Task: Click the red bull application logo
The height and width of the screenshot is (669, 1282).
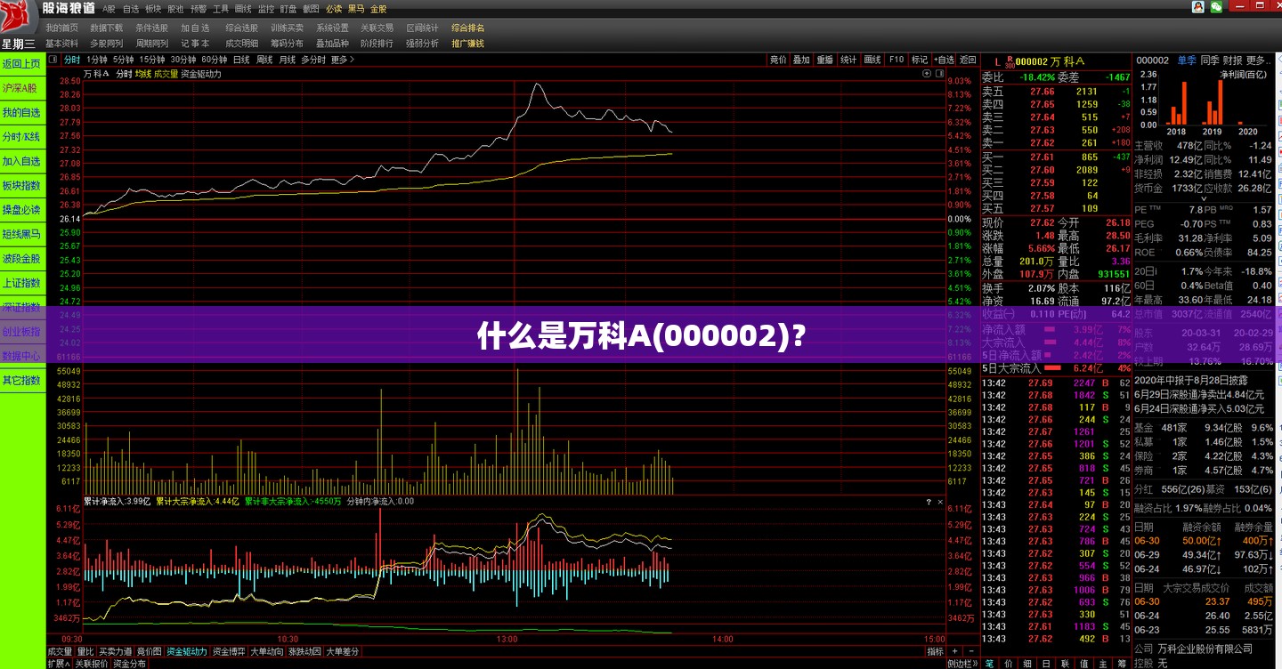Action: click(x=18, y=19)
